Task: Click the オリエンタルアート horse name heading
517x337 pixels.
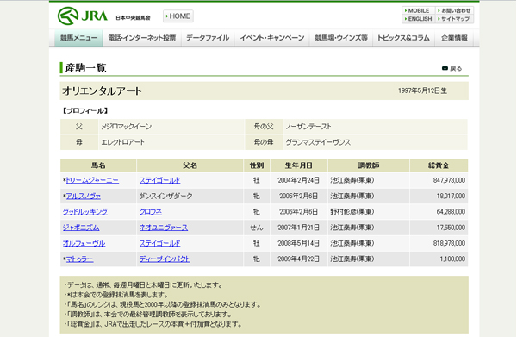Action: click(102, 91)
